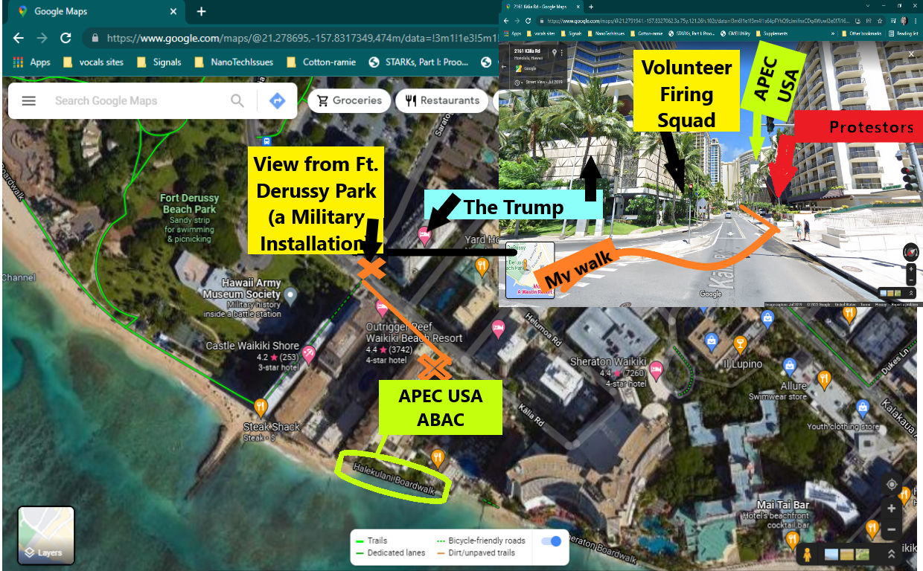Click the Terms link in Street View footer
Viewport: 923px width, 571px height.
pos(865,305)
